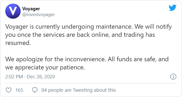Click the Voyager display name
182x97 pixels.
click(31, 9)
